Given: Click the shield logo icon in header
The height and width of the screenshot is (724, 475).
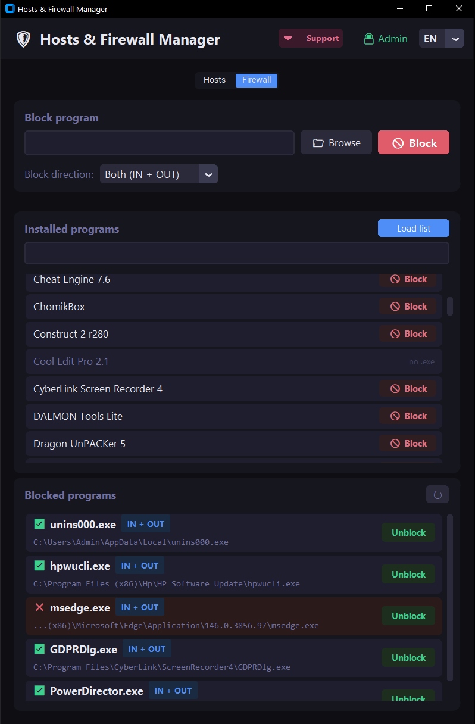Looking at the screenshot, I should point(23,39).
